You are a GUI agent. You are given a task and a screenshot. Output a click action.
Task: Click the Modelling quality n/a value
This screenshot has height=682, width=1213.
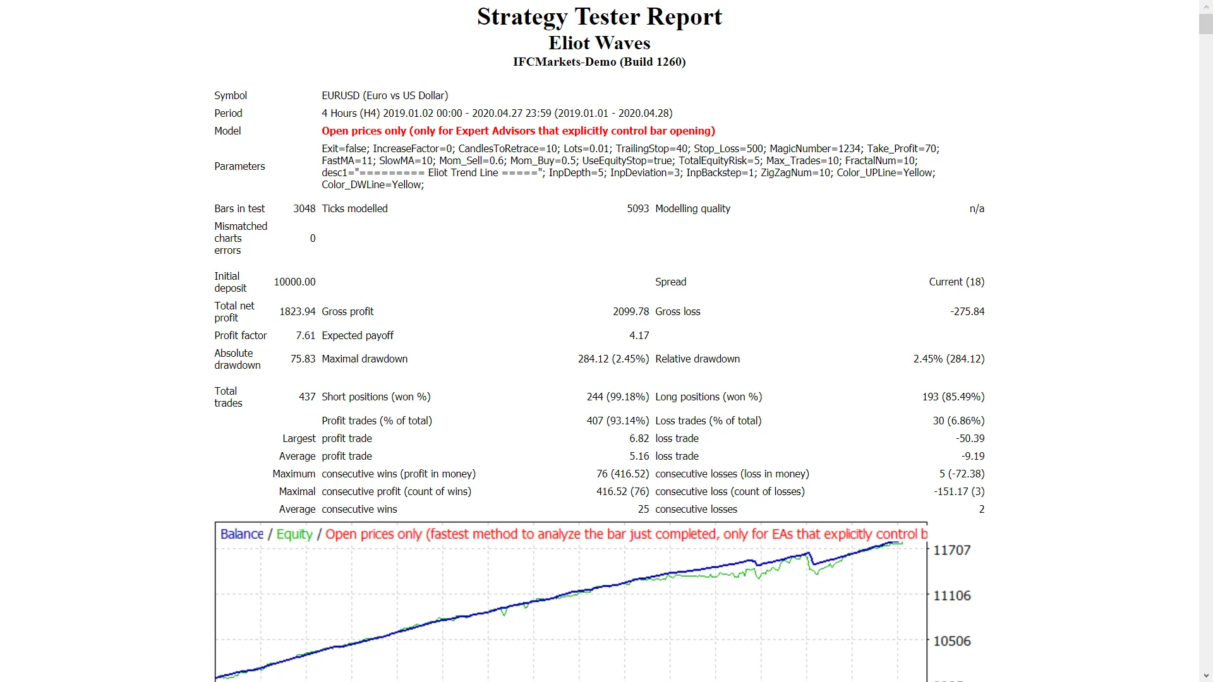tap(976, 208)
